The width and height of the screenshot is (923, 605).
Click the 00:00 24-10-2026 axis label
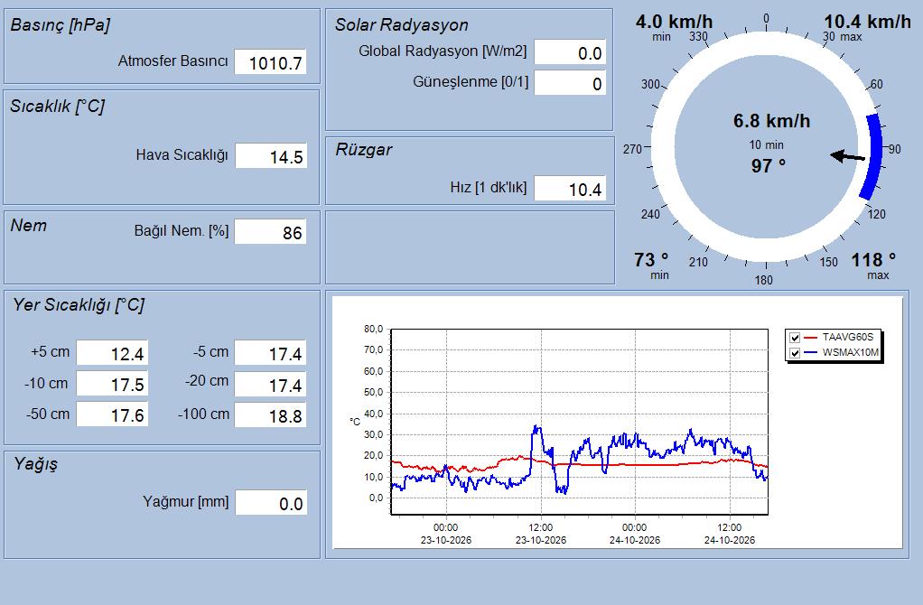(x=635, y=534)
